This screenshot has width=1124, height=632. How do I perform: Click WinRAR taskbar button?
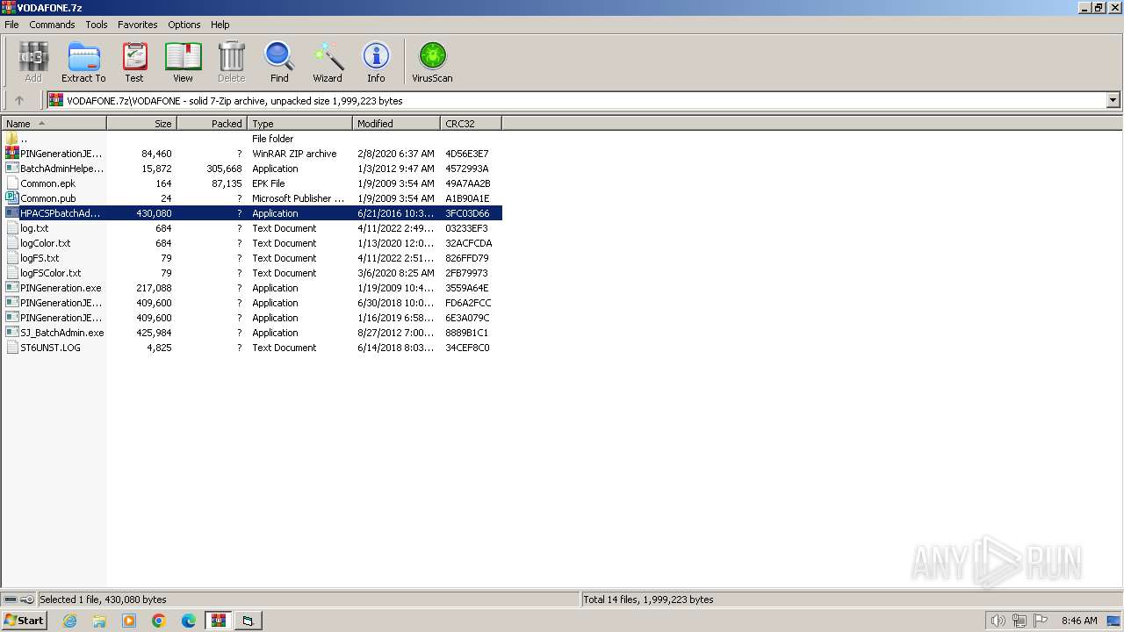coord(218,621)
